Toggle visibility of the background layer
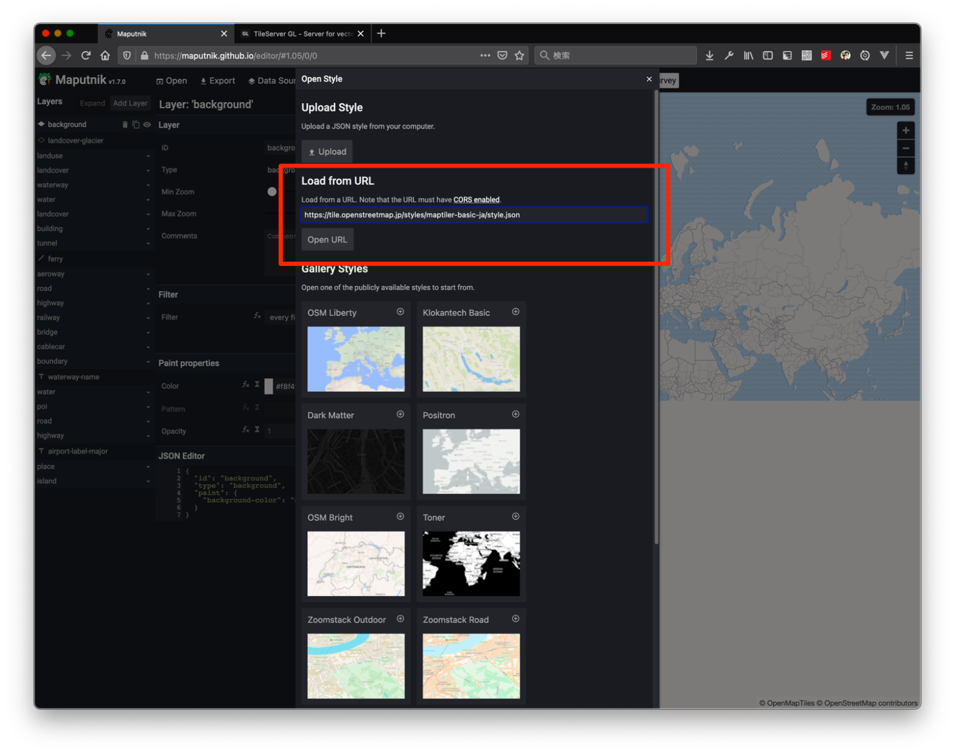 click(x=147, y=124)
